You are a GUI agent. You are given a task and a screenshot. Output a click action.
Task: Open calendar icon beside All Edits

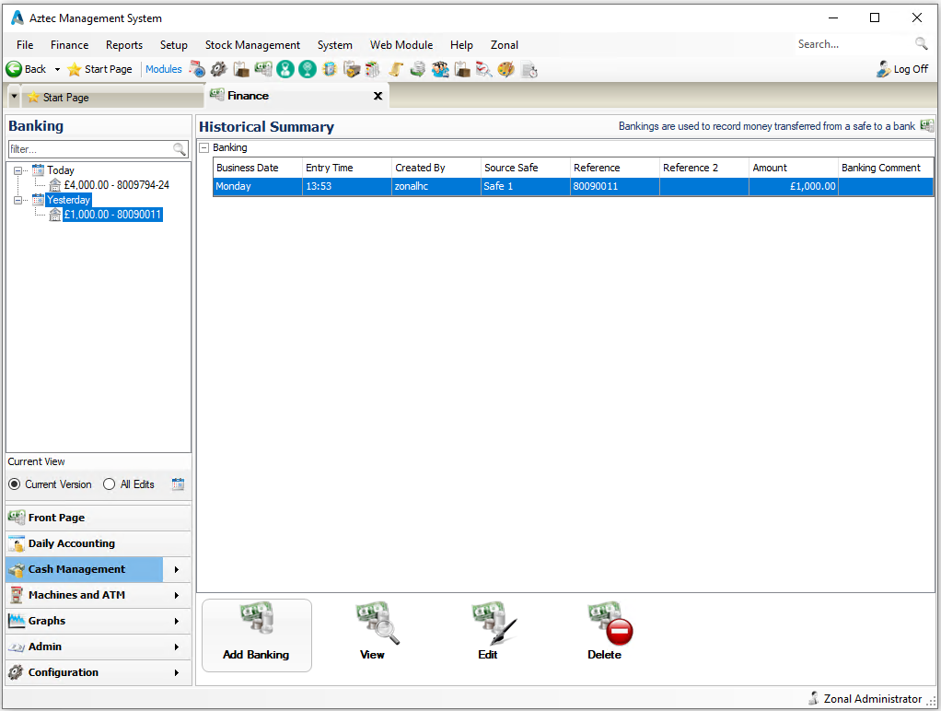pyautogui.click(x=178, y=484)
